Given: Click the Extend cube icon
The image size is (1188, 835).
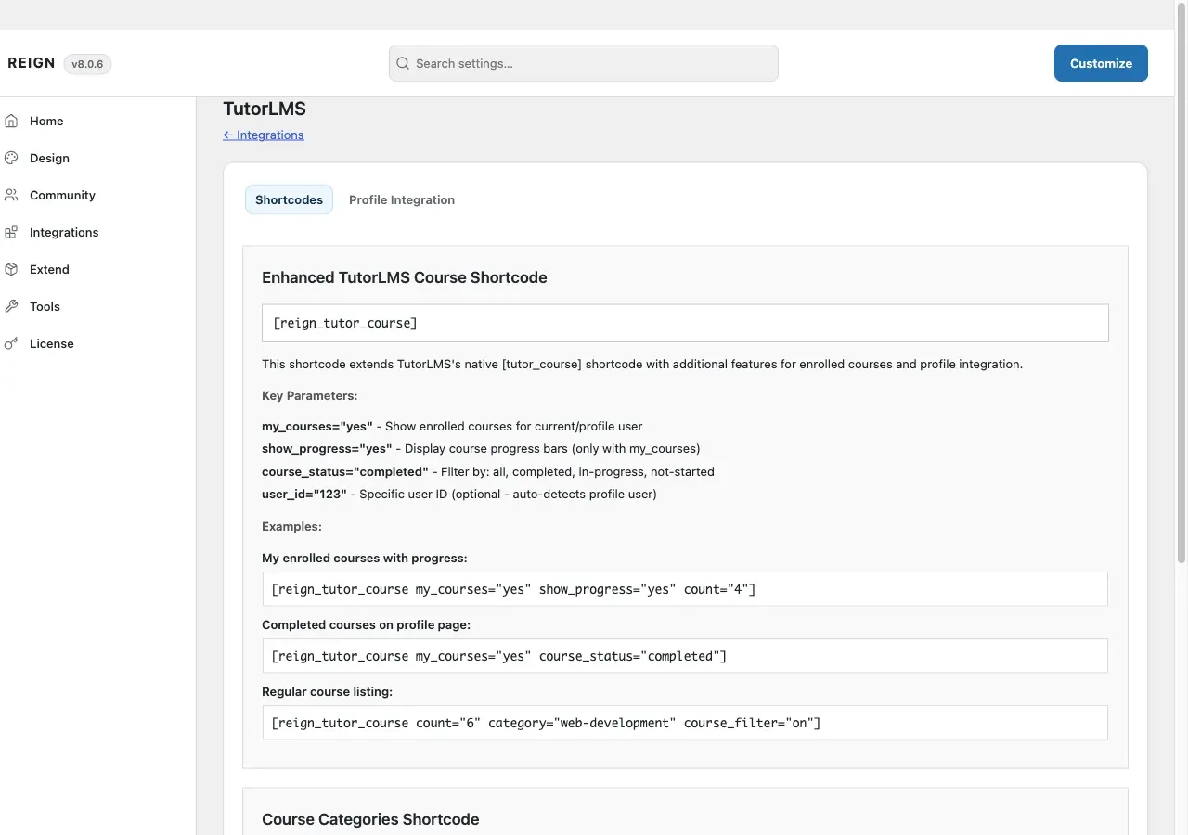Looking at the screenshot, I should 11,269.
